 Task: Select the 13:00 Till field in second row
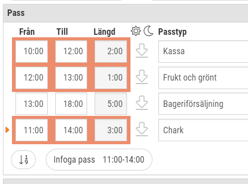71,78
